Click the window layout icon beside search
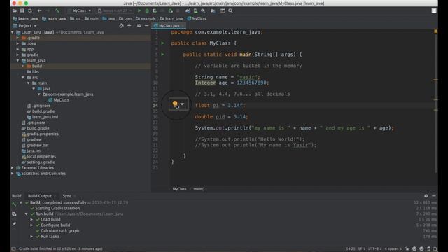The width and height of the screenshot is (448, 252). [x=223, y=11]
